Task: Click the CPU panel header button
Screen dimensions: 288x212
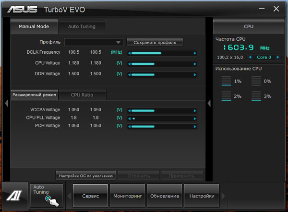Action: click(249, 26)
